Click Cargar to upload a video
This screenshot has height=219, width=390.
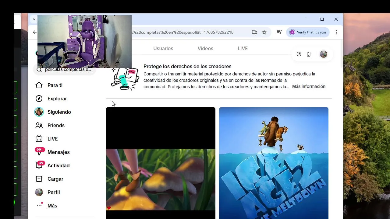(x=55, y=179)
